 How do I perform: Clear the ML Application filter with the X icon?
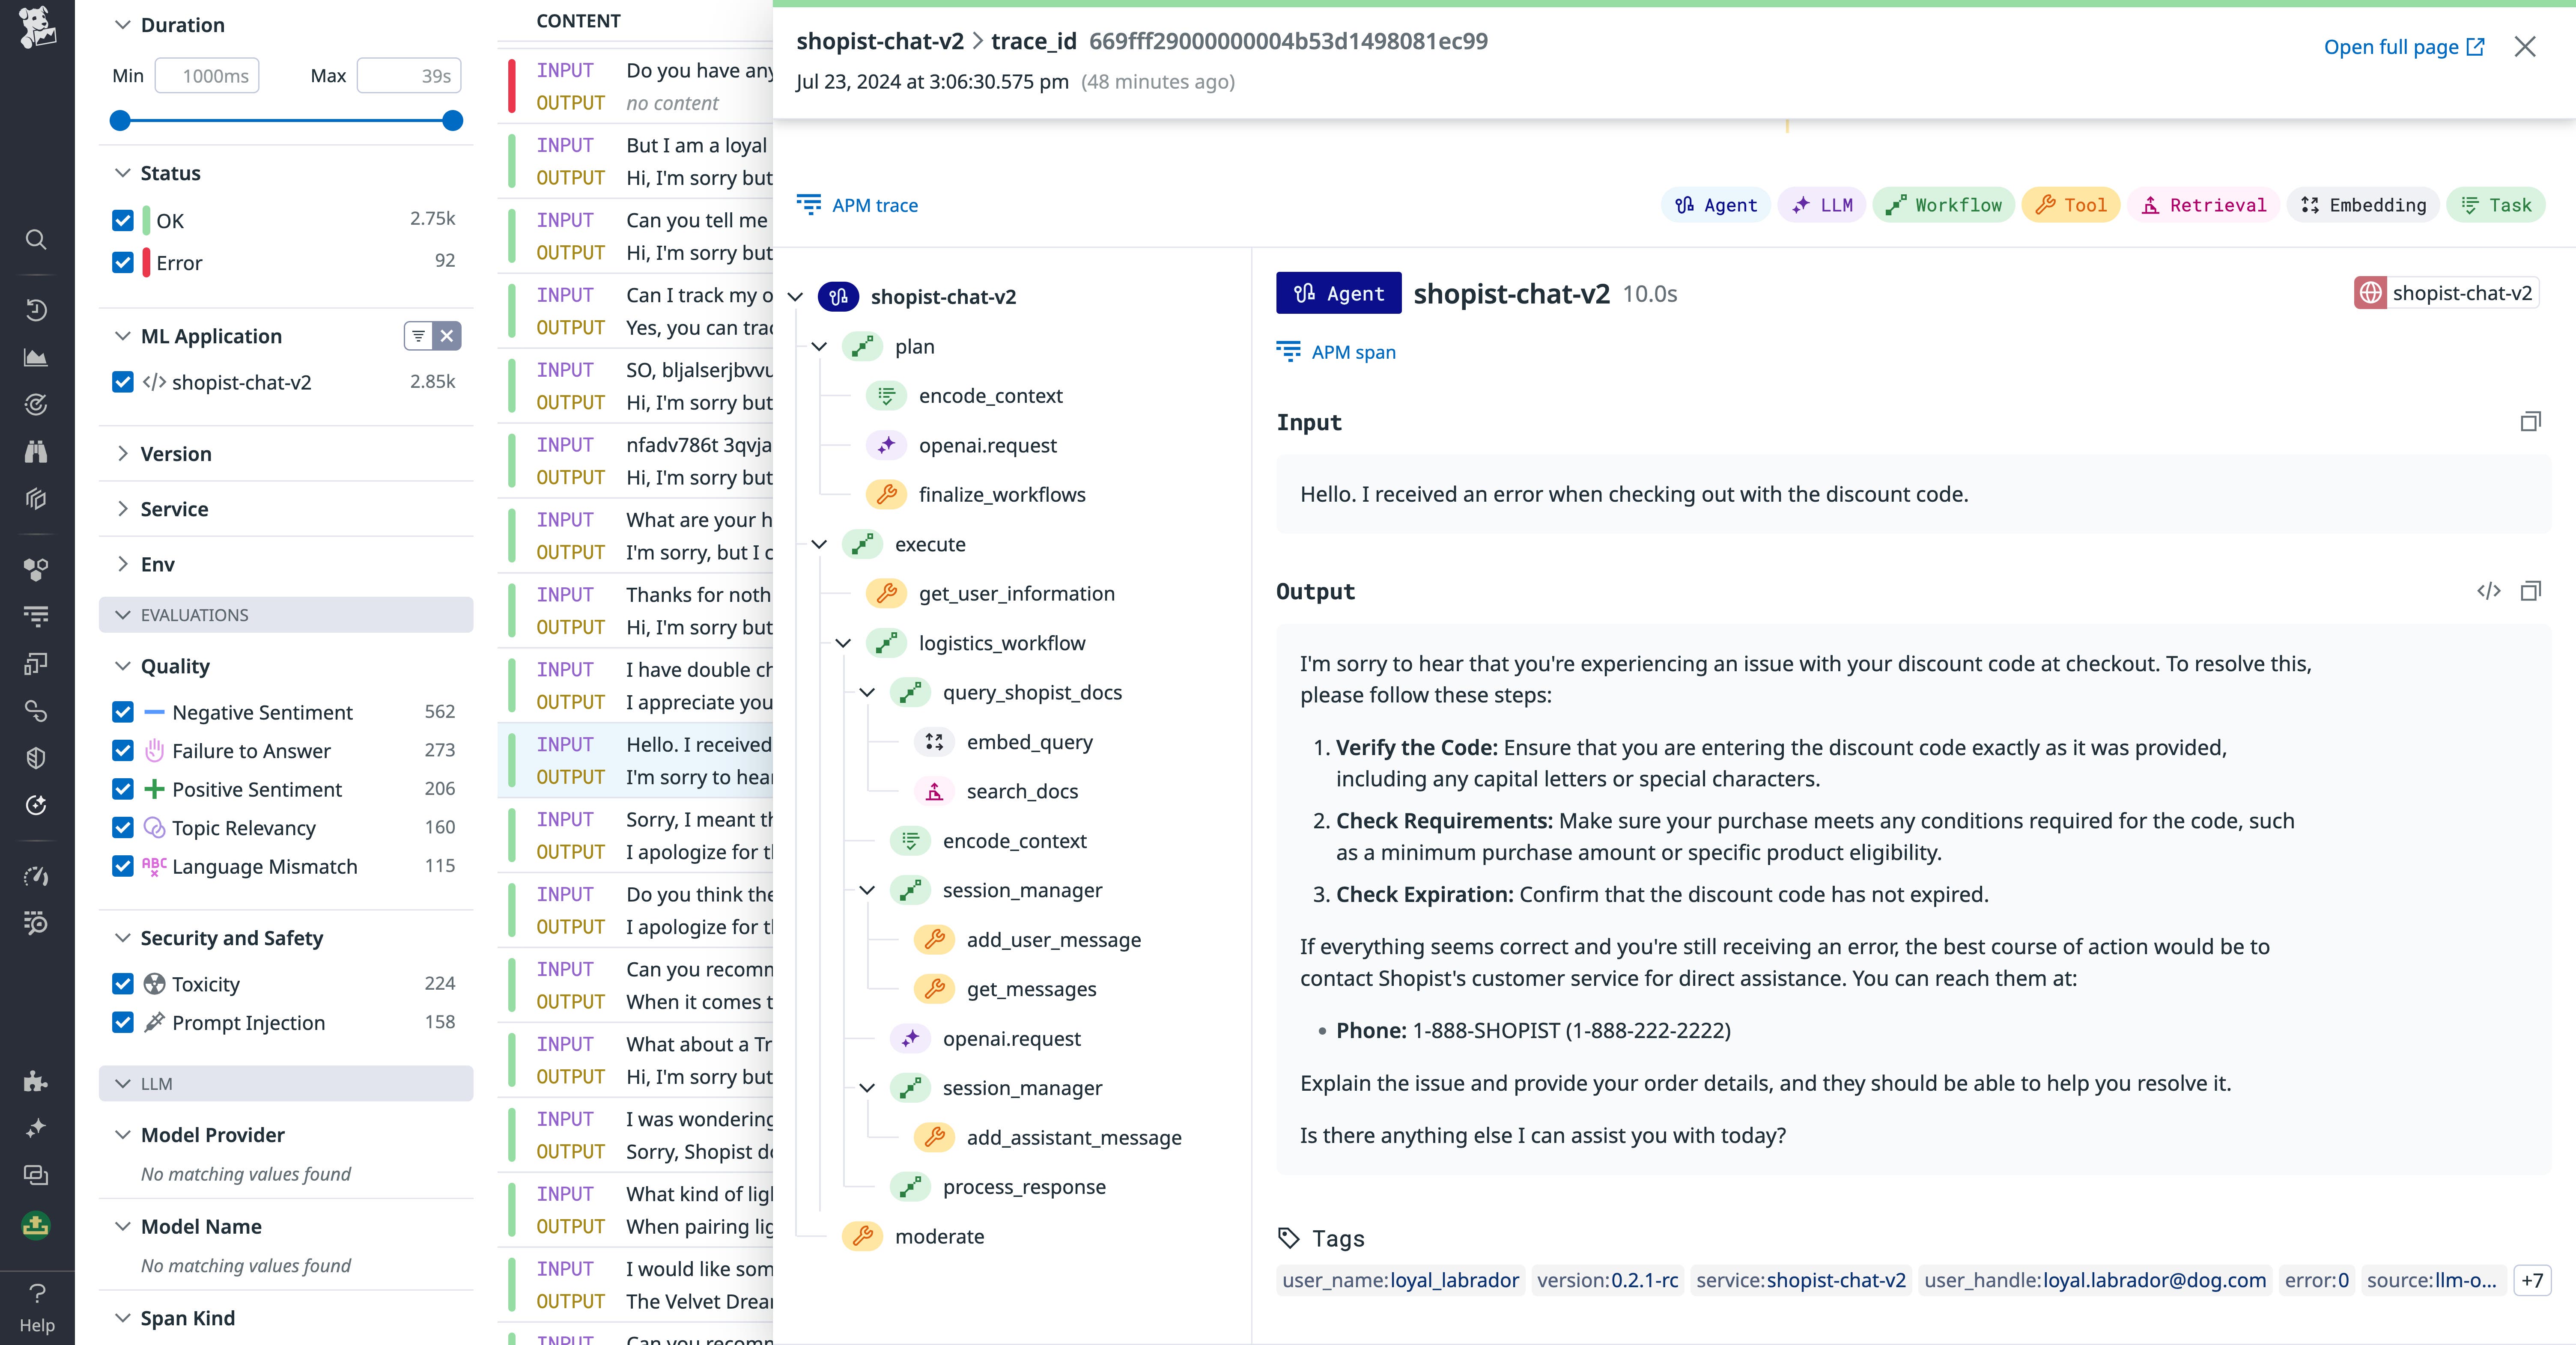pyautogui.click(x=447, y=336)
